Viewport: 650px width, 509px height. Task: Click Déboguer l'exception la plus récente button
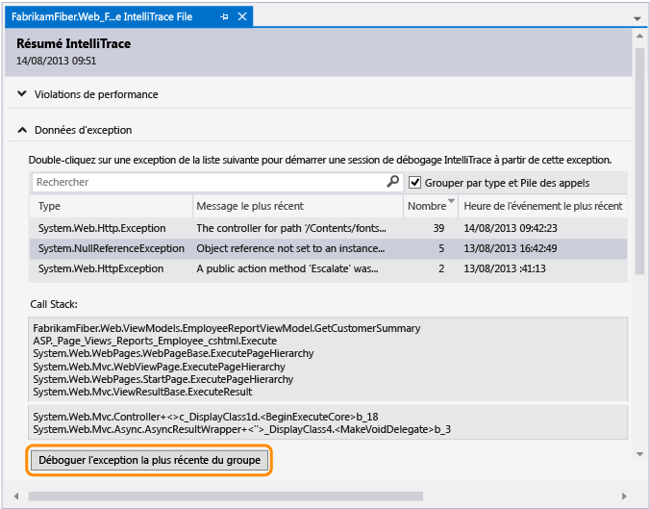click(x=149, y=460)
